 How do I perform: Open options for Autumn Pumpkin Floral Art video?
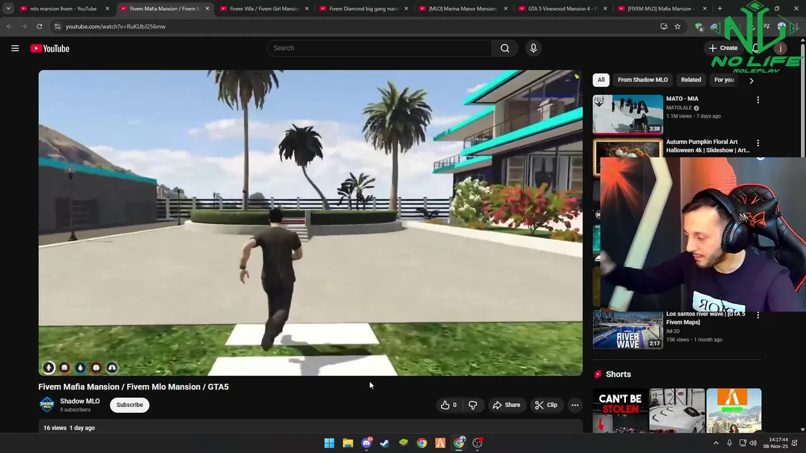[x=758, y=143]
